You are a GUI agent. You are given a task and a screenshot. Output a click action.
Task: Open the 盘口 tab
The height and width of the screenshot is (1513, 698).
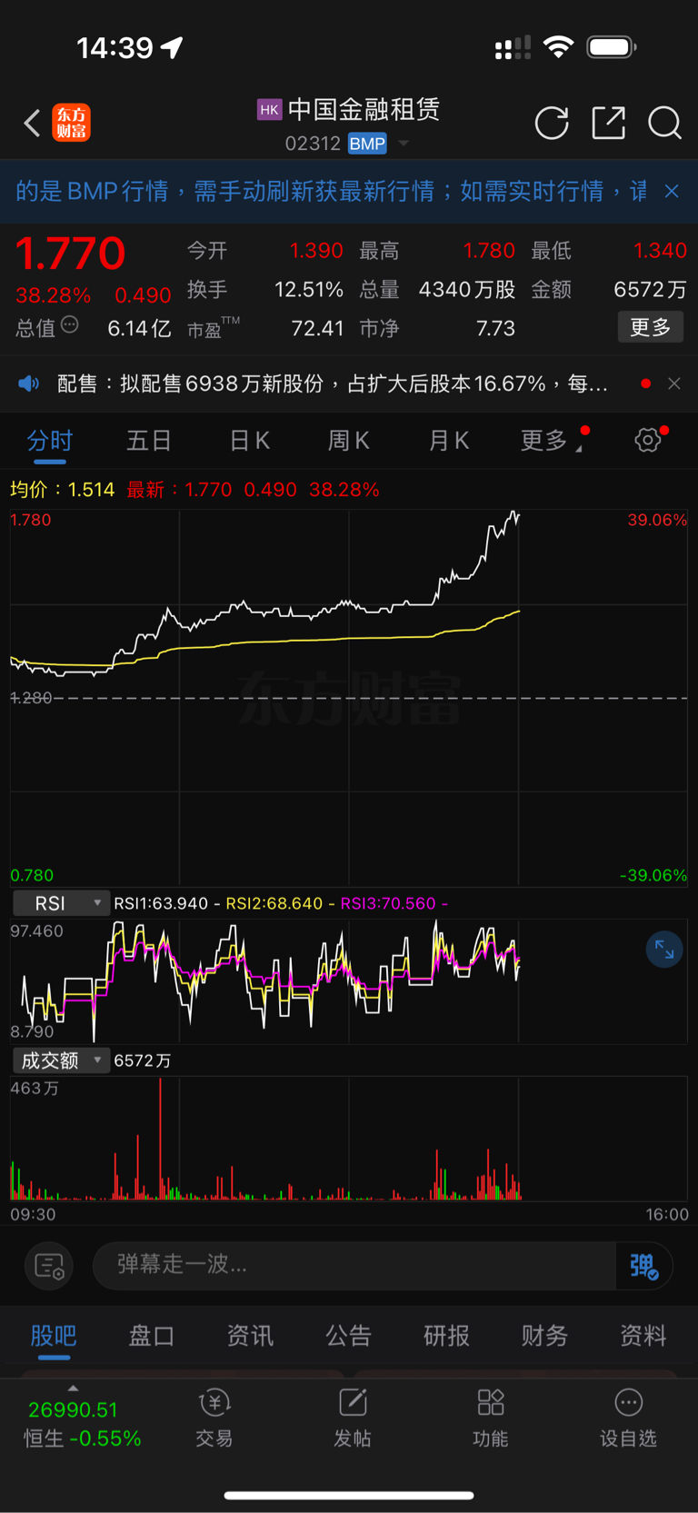[x=152, y=1335]
